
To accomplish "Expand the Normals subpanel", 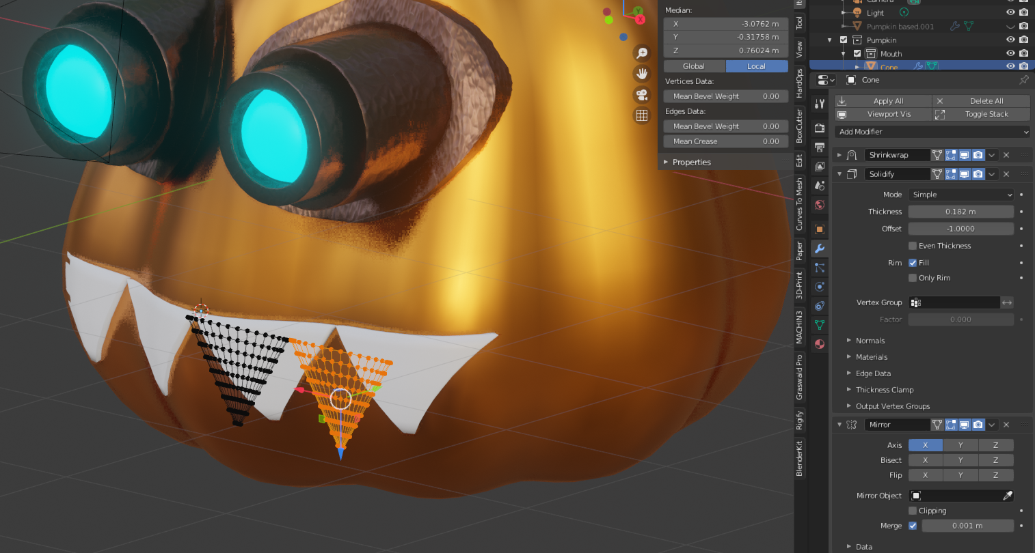I will coord(849,341).
